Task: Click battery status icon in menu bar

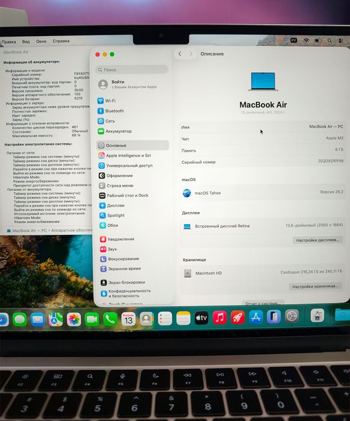Action: tap(318, 40)
